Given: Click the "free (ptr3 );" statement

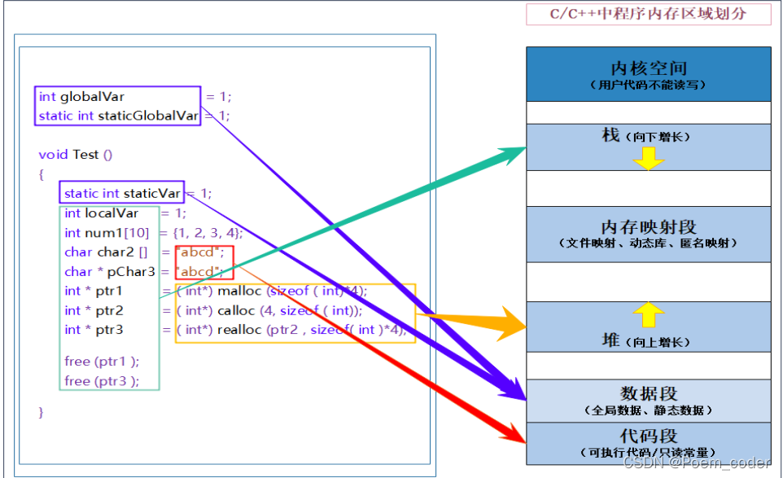Looking at the screenshot, I should 102,381.
